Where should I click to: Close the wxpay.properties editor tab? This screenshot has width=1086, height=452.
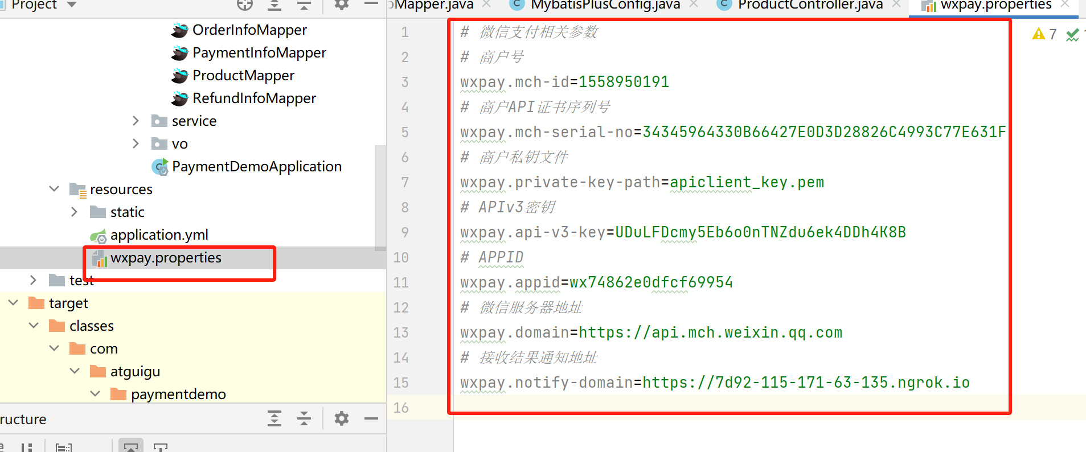tap(1065, 4)
